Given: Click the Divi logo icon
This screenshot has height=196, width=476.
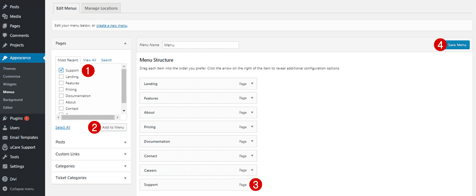Looking at the screenshot, I should 5,179.
